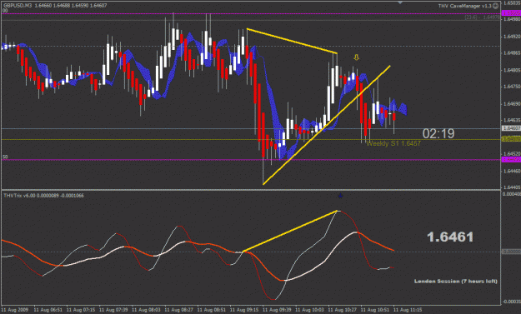521x314 pixels.
Task: Click the smiley Expert Advisor icon
Action: click(495, 6)
